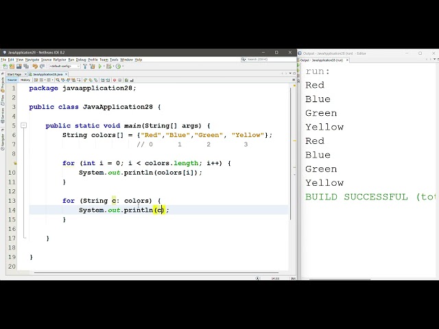Open the Source menu
The height and width of the screenshot is (329, 439).
tap(46, 60)
